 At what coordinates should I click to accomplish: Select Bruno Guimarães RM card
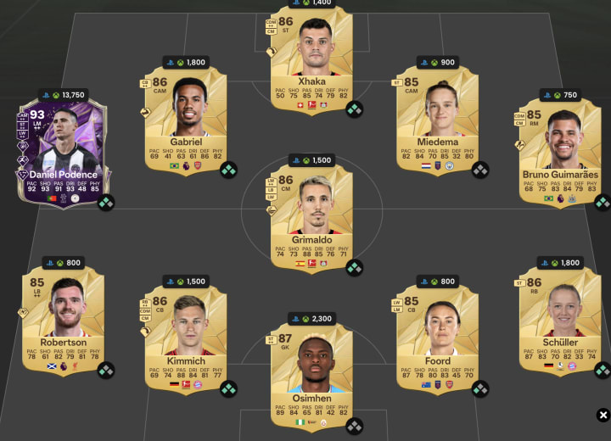[560, 153]
